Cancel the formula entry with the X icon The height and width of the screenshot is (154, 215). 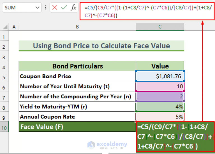(x=55, y=7)
